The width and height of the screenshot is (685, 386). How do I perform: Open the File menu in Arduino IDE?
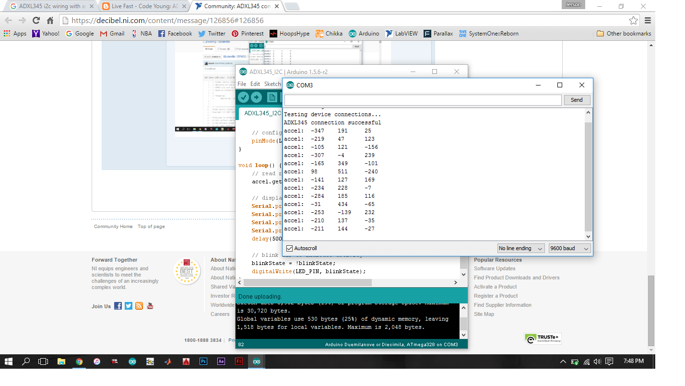click(242, 84)
